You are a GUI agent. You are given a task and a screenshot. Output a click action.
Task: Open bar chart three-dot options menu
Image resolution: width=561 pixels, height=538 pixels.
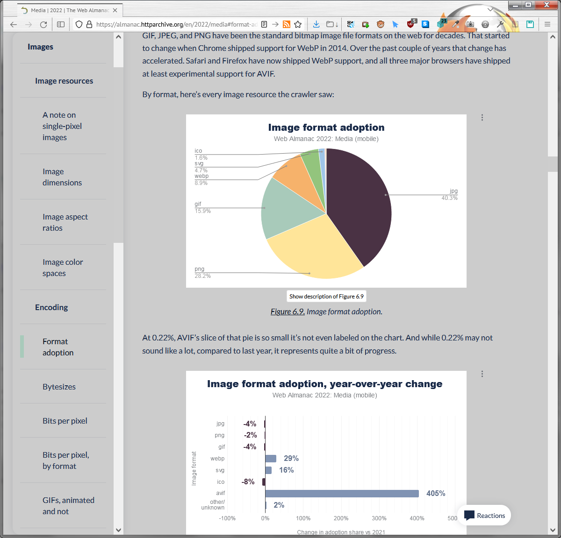coord(482,374)
